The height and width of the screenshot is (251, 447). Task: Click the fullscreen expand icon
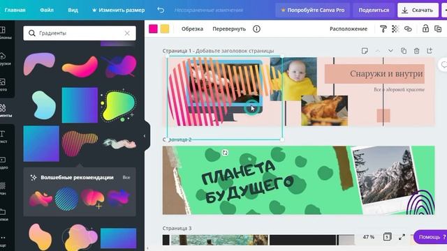(402, 237)
